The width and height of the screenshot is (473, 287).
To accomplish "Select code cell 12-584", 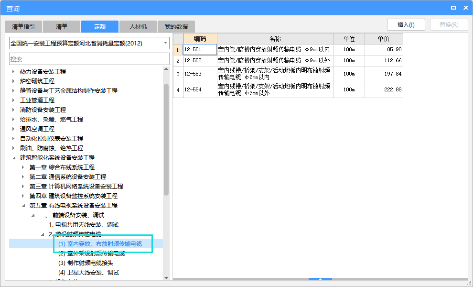I will pyautogui.click(x=200, y=90).
